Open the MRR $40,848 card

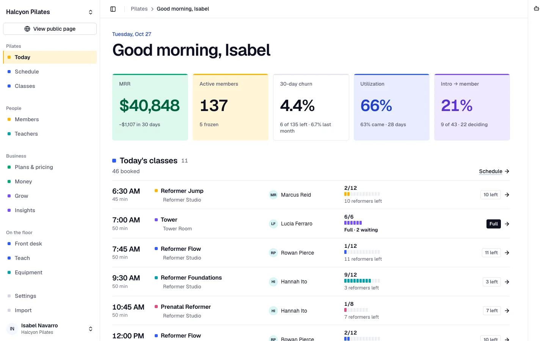150,107
